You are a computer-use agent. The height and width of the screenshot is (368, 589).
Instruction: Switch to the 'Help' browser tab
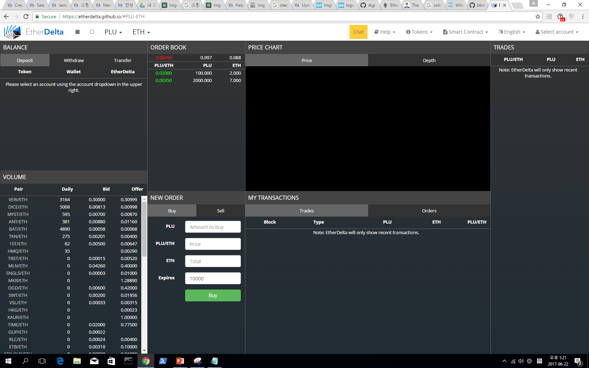click(236, 5)
